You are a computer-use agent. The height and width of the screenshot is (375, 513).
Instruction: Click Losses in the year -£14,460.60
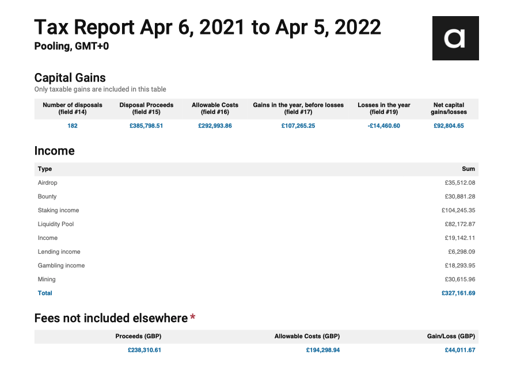384,126
